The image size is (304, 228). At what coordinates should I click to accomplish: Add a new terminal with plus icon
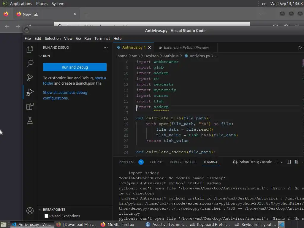(x=277, y=162)
